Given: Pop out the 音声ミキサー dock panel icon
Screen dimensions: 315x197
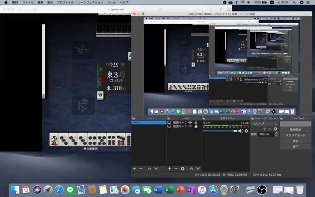Looking at the screenshot, I should (203, 118).
